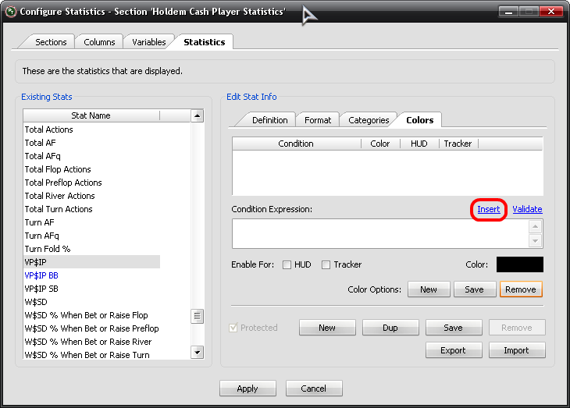Click the app icon in title bar
This screenshot has width=570, height=408.
(x=10, y=12)
